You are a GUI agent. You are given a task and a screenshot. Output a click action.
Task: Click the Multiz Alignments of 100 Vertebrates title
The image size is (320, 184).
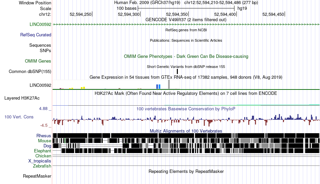[x=186, y=131]
